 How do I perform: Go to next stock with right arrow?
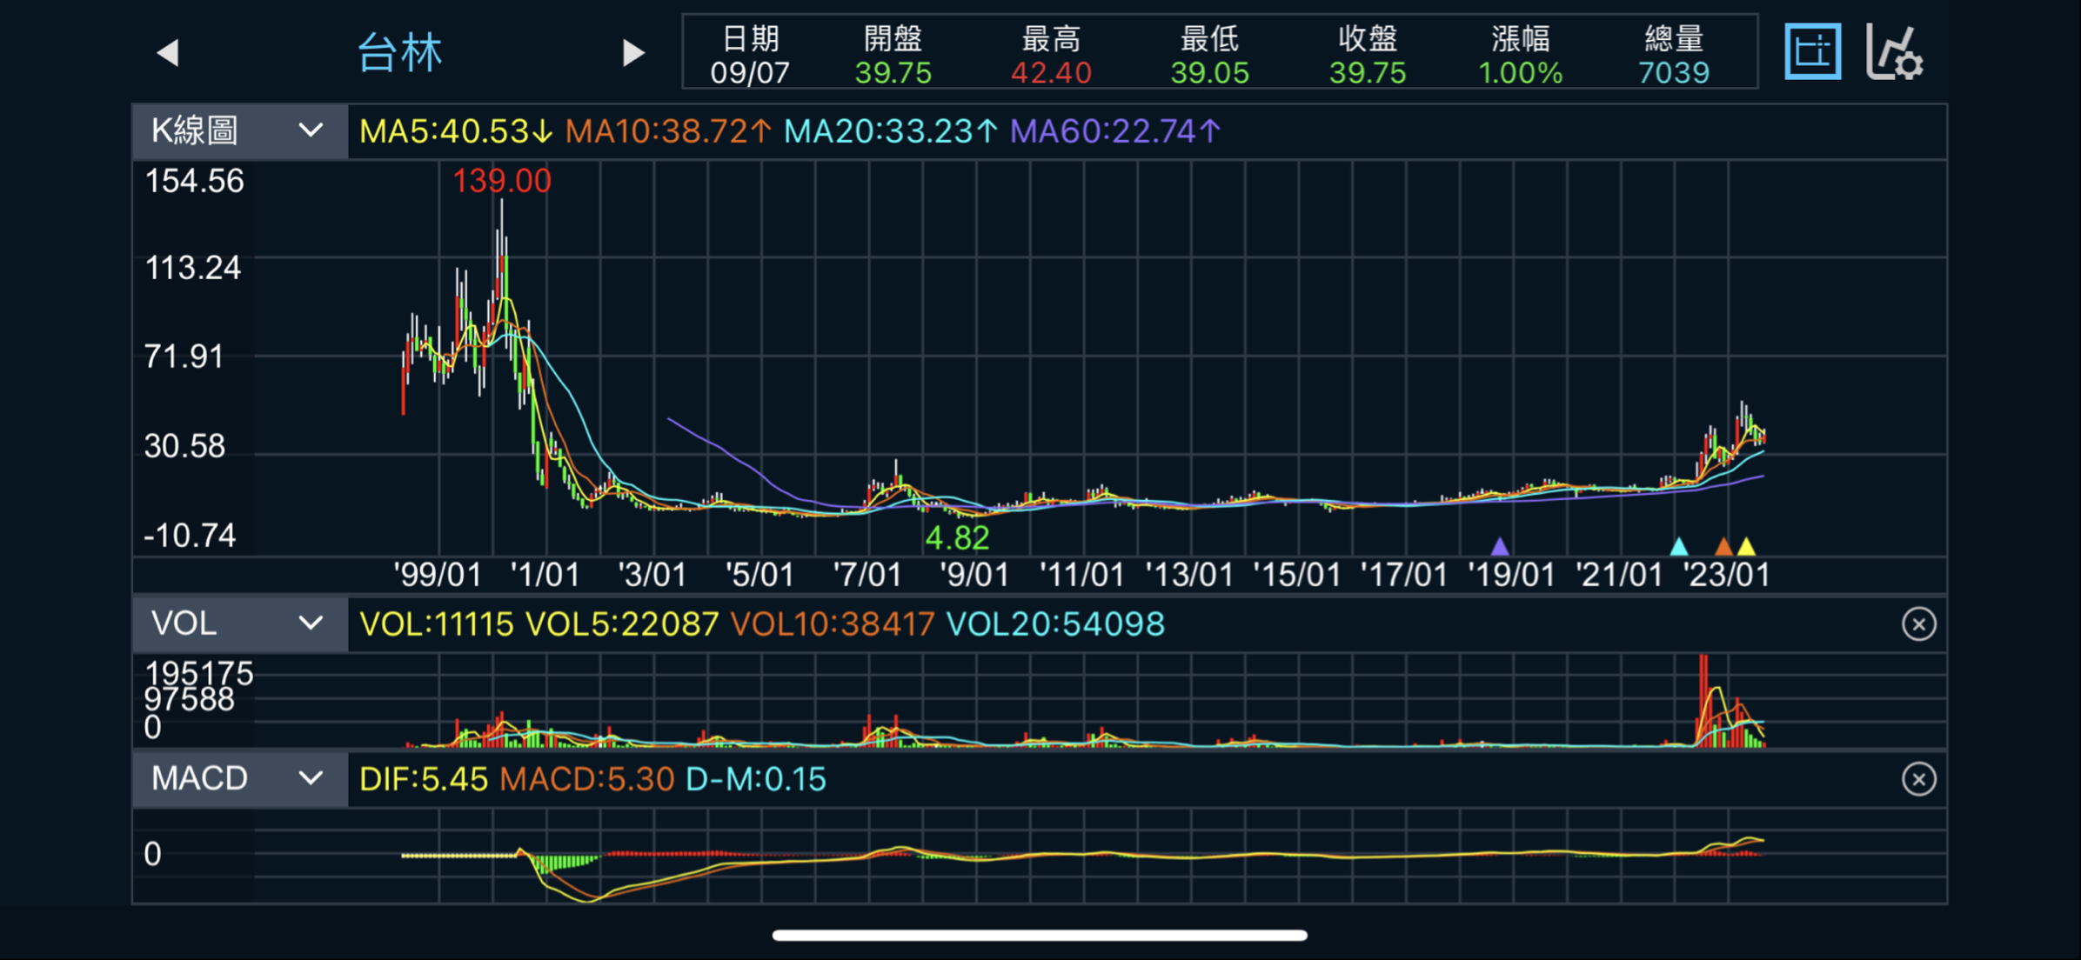[633, 53]
